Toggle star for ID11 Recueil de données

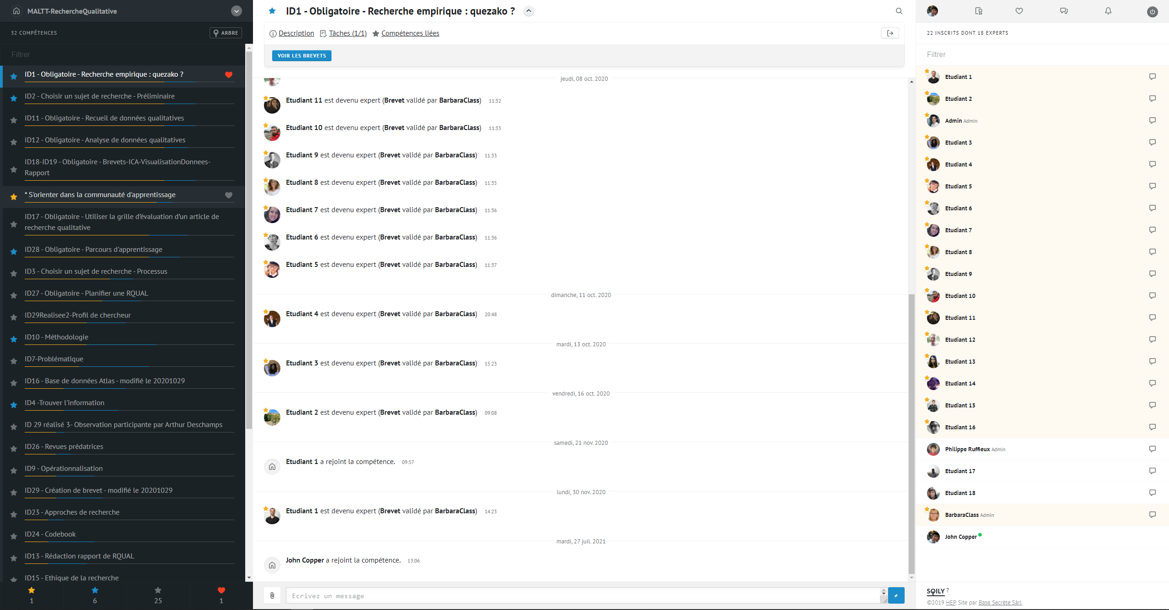(x=14, y=120)
